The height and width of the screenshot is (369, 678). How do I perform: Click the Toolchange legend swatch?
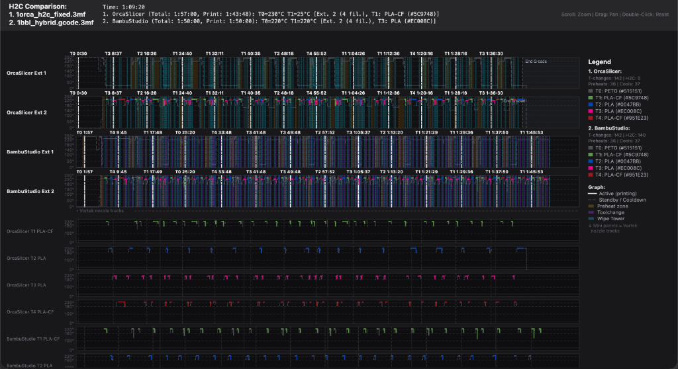pos(591,212)
